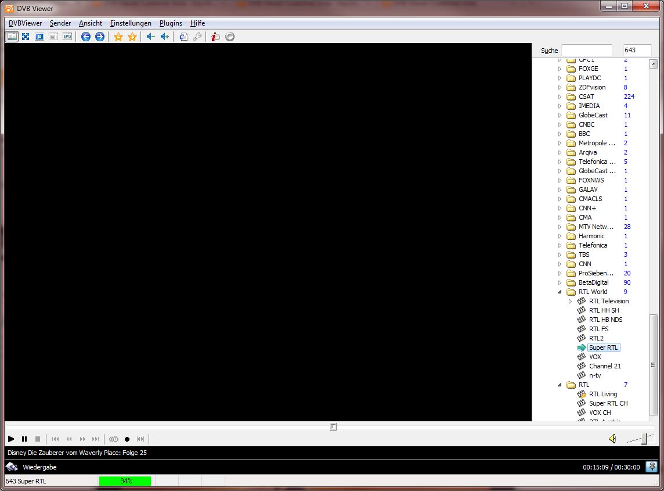Click the channel list scrollbar up arrow
The width and height of the screenshot is (664, 491).
[653, 64]
